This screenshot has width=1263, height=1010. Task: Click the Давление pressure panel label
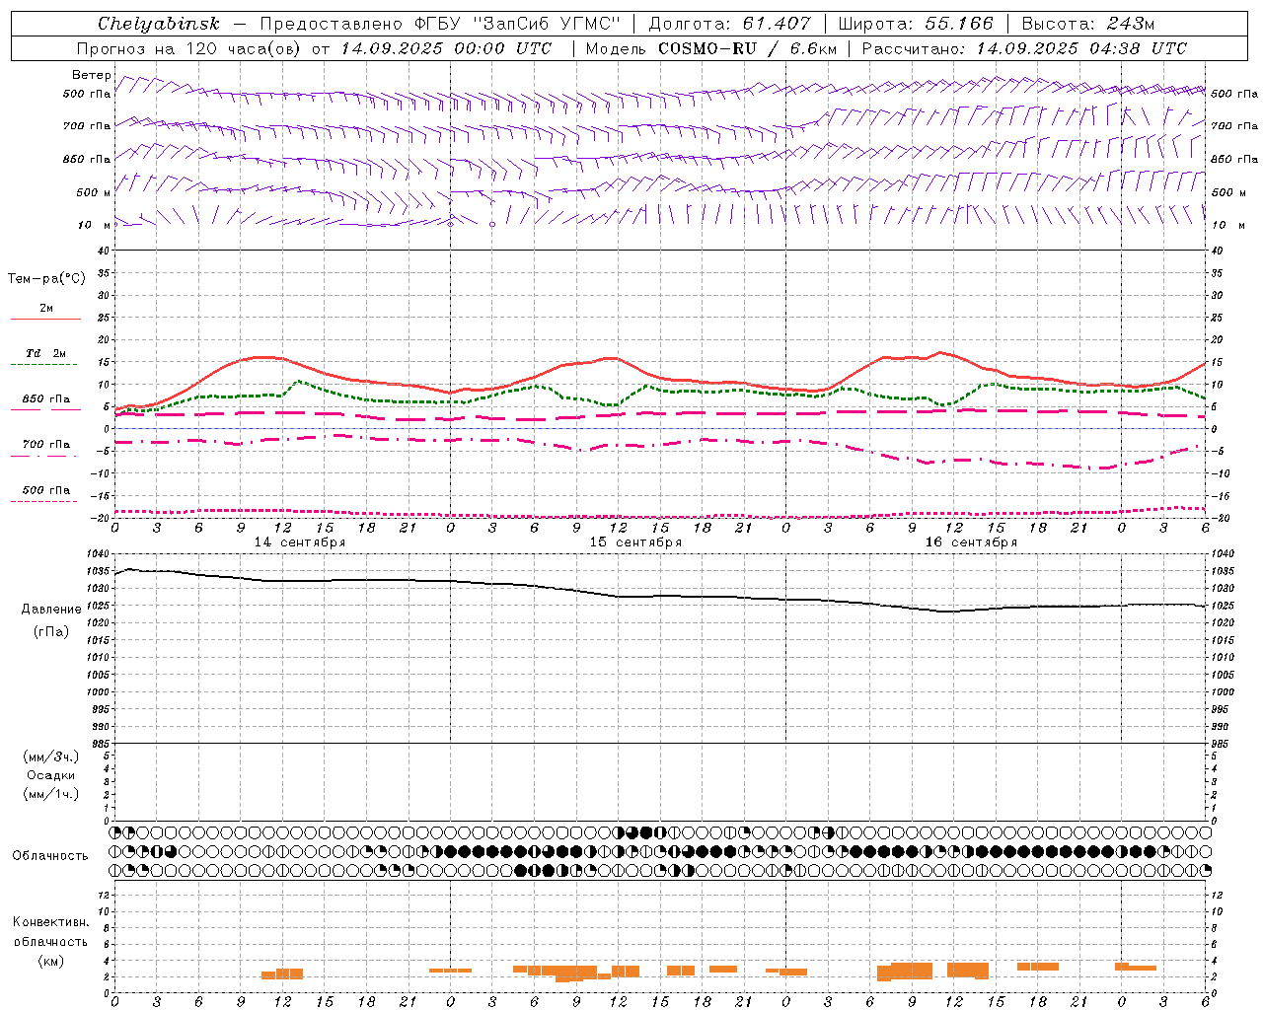point(51,610)
